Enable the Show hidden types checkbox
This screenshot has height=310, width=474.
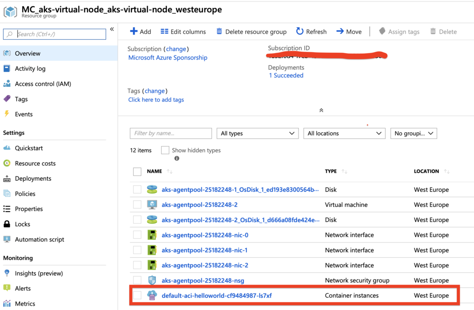[x=165, y=150]
